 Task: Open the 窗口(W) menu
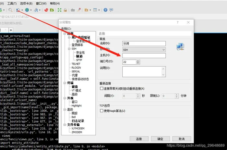click(x=41, y=3)
